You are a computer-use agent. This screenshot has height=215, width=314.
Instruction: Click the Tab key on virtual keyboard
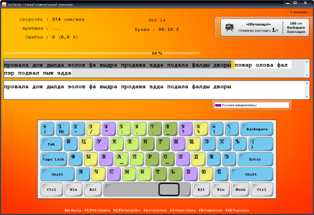pos(51,144)
